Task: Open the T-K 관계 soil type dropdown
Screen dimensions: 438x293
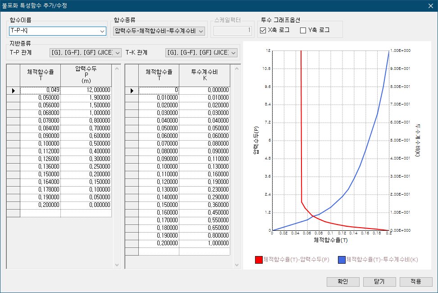Action: [x=233, y=53]
